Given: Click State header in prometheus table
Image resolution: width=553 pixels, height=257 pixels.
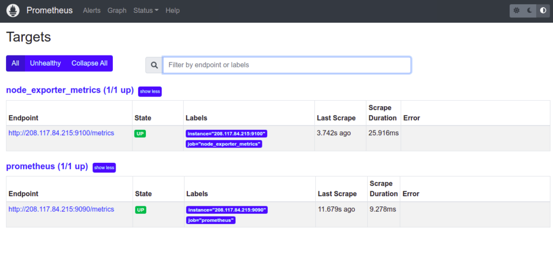Looking at the screenshot, I should point(143,194).
